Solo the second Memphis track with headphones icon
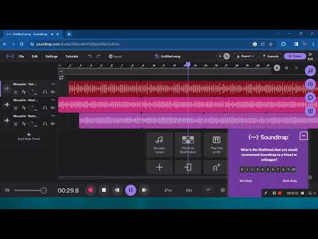The width and height of the screenshot is (318, 239). pyautogui.click(x=45, y=108)
